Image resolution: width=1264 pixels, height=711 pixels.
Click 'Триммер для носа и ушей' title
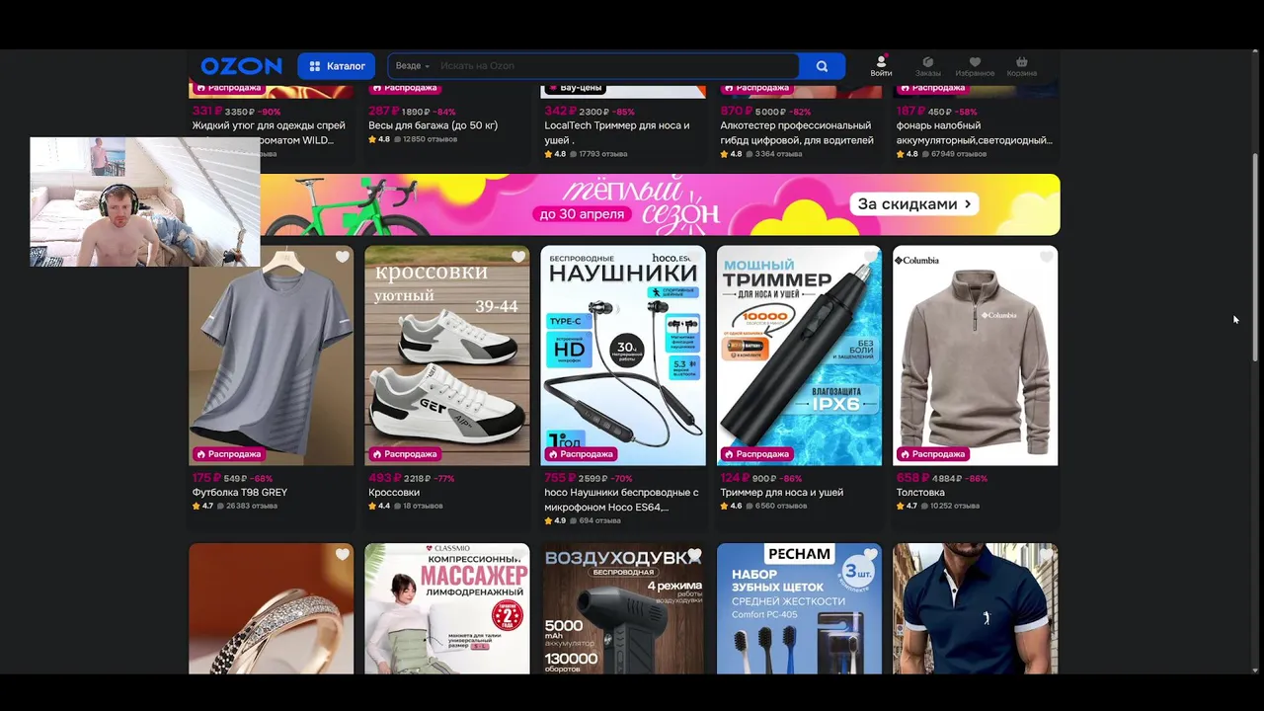coord(782,493)
